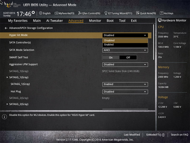Click the Version 2.17.1246 copyright text

[x=95, y=140]
